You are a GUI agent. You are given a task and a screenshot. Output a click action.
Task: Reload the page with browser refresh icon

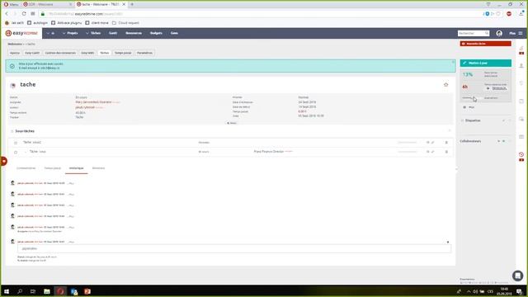coord(24,13)
